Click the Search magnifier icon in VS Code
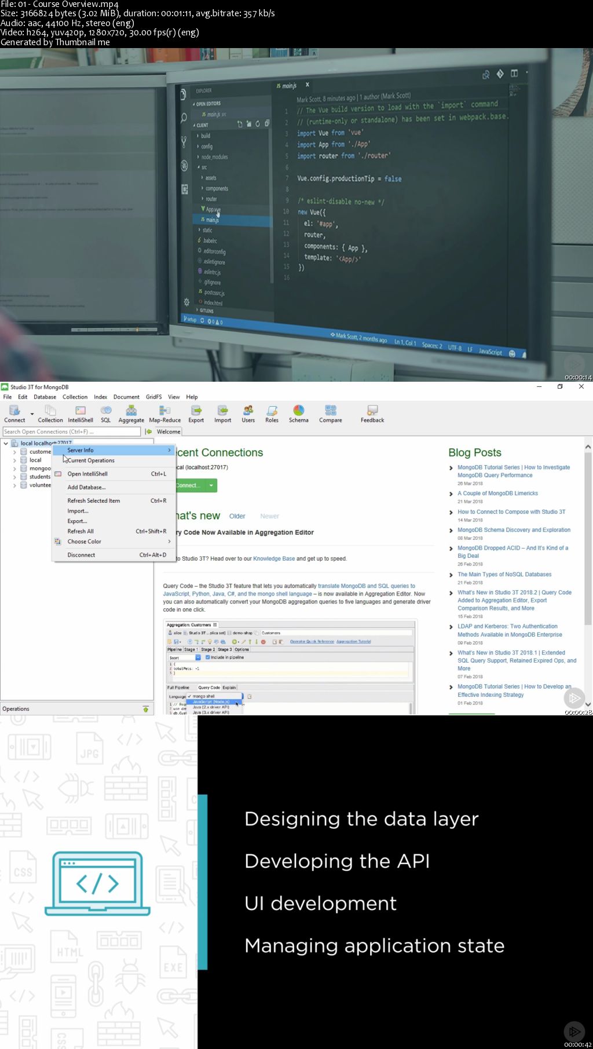The width and height of the screenshot is (593, 1049). pyautogui.click(x=184, y=118)
